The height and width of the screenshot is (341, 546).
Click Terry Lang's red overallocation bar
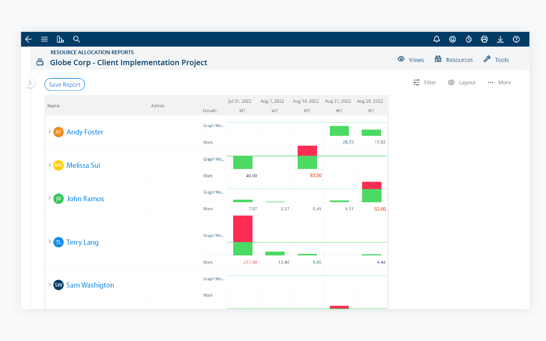pos(242,228)
